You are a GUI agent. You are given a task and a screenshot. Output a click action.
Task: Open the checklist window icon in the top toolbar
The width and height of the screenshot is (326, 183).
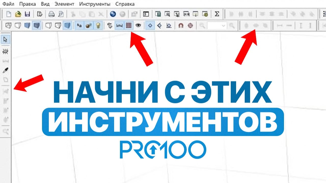pos(146,14)
